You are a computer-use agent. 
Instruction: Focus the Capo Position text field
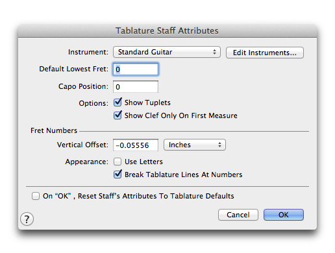click(x=136, y=87)
